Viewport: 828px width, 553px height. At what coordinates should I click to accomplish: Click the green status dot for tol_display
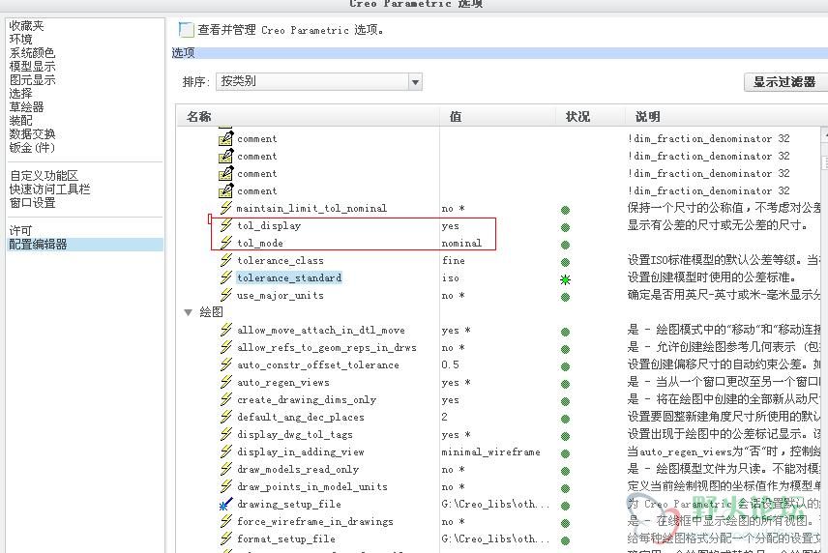[565, 227]
